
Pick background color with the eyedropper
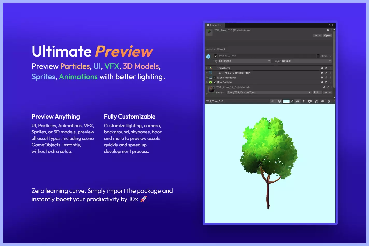click(x=292, y=101)
